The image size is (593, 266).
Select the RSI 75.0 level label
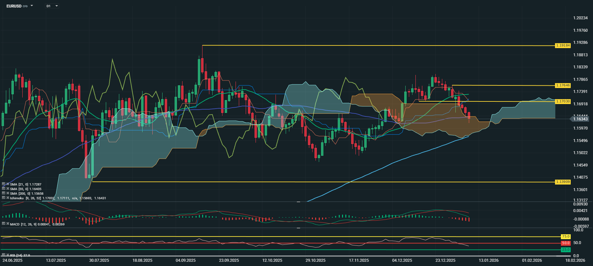click(x=565, y=237)
